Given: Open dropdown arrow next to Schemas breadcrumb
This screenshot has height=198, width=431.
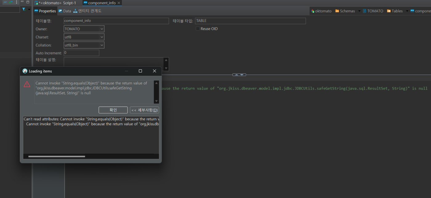Looking at the screenshot, I should pos(359,11).
